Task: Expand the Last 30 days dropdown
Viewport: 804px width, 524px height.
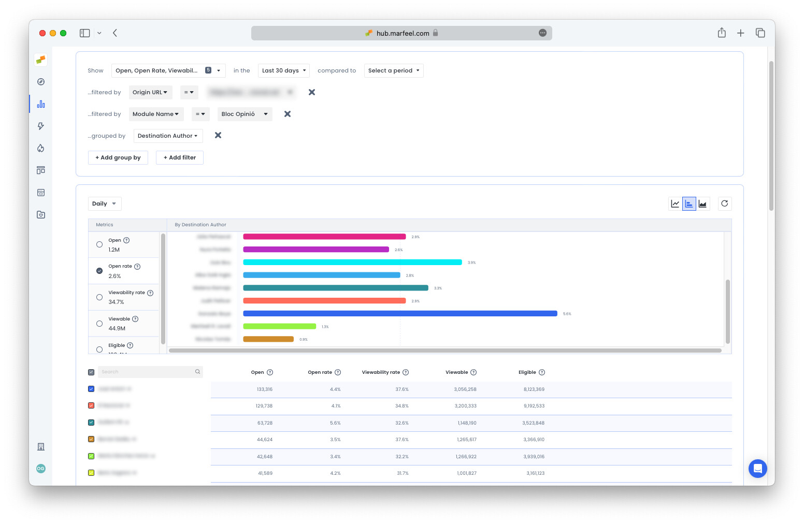Action: (x=283, y=71)
